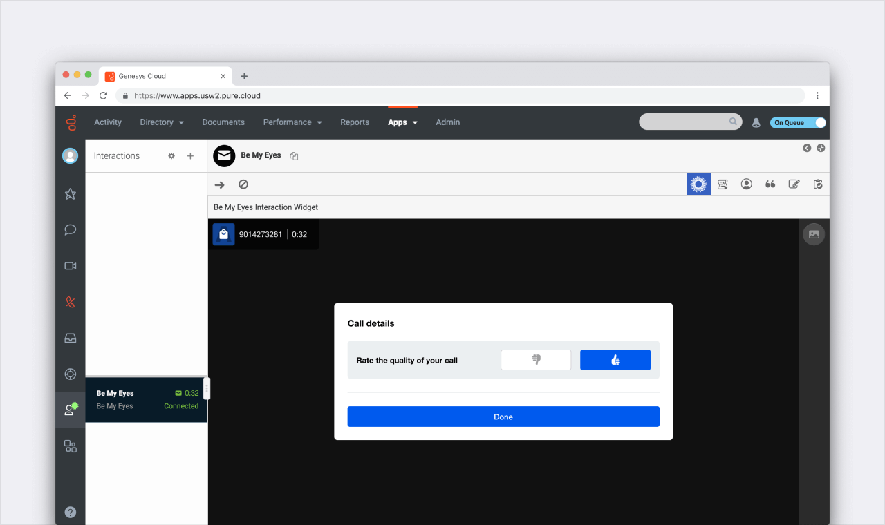Open the Interactions settings gear
Viewport: 885px width, 525px height.
(x=171, y=156)
